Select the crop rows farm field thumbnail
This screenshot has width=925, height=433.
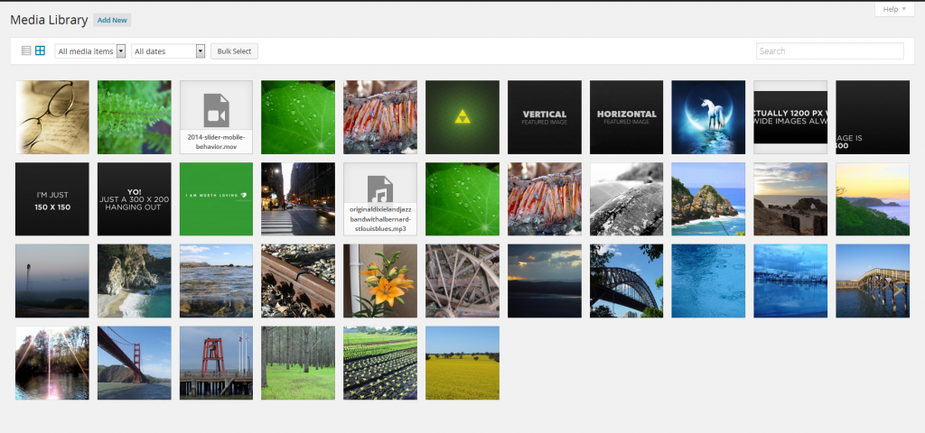coord(380,363)
